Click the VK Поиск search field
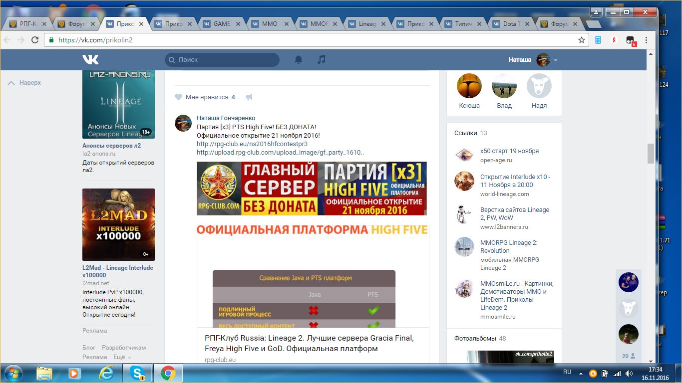682x383 pixels. (x=222, y=60)
